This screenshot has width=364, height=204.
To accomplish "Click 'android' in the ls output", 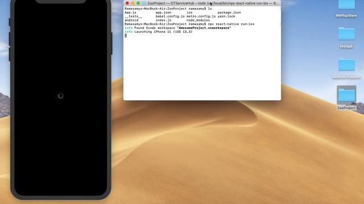I will click(x=131, y=20).
